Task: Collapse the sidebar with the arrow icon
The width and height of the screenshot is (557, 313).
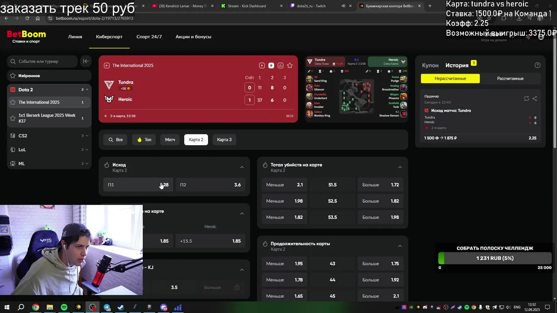Action: pyautogui.click(x=86, y=61)
